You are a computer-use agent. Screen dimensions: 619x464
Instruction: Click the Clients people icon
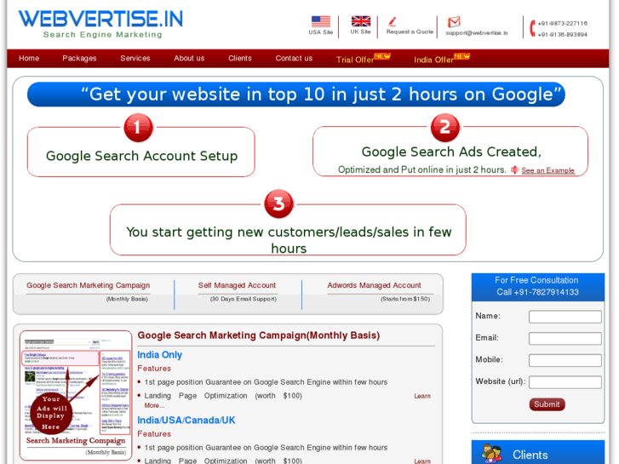tap(491, 453)
